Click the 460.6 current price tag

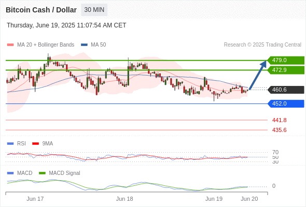[x=286, y=90]
